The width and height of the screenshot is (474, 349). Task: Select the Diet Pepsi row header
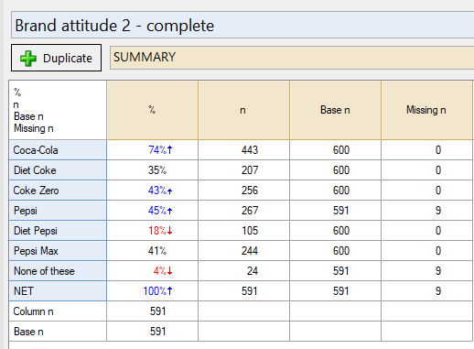[x=58, y=231]
